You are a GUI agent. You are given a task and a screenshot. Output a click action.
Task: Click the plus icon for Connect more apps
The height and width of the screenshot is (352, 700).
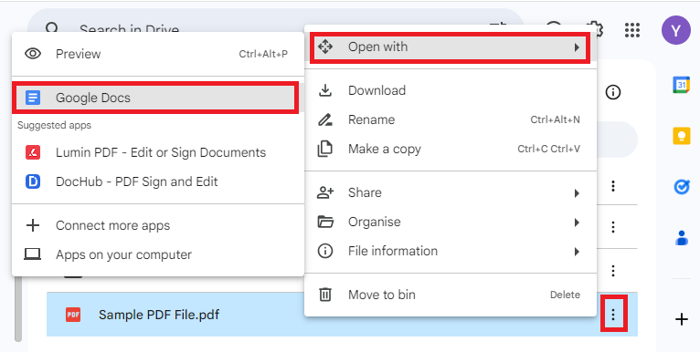33,225
